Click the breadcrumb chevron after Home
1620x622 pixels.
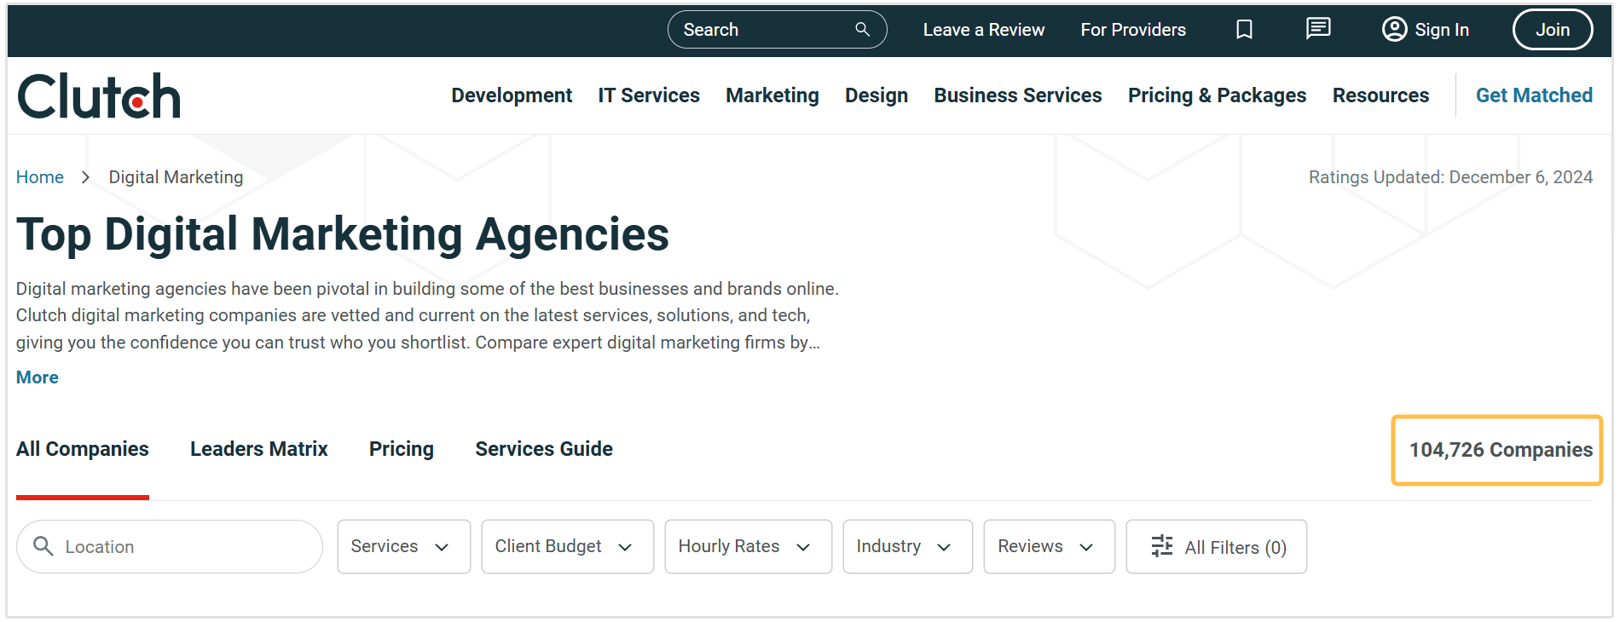(85, 177)
